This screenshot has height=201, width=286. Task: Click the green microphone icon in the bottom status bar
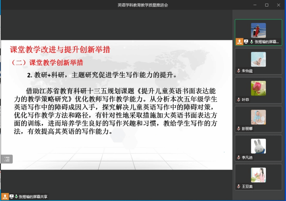(16, 197)
